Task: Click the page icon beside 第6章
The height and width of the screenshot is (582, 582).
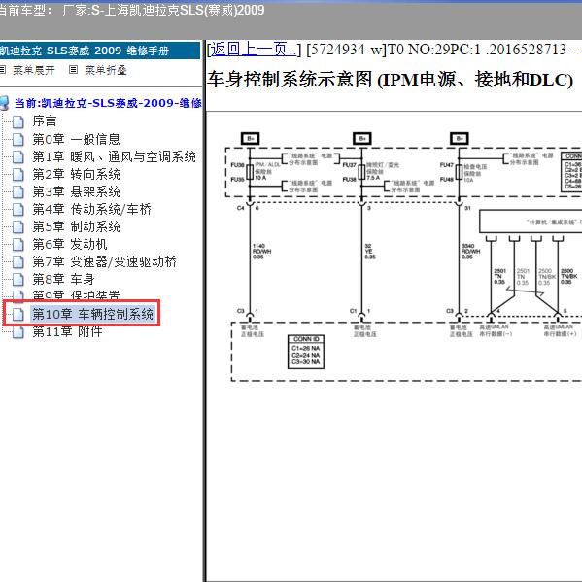Action: [17, 244]
